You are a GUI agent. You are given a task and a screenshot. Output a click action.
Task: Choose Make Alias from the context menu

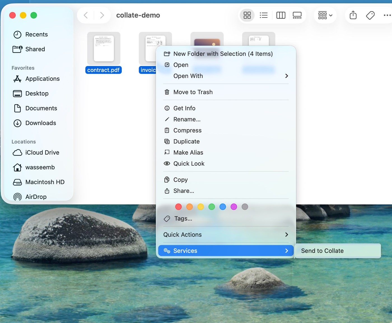(226, 153)
